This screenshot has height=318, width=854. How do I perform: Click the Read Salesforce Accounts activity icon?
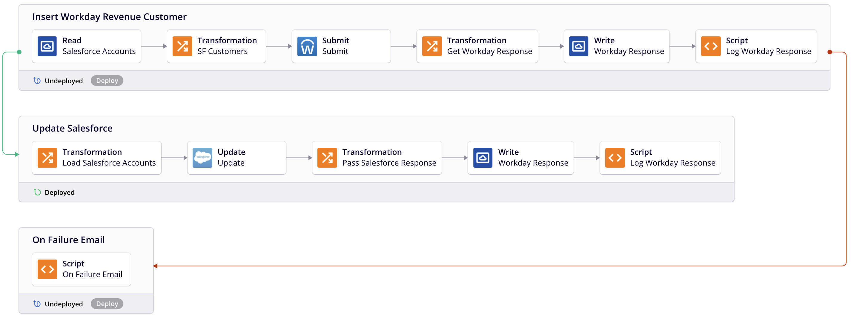click(x=47, y=46)
